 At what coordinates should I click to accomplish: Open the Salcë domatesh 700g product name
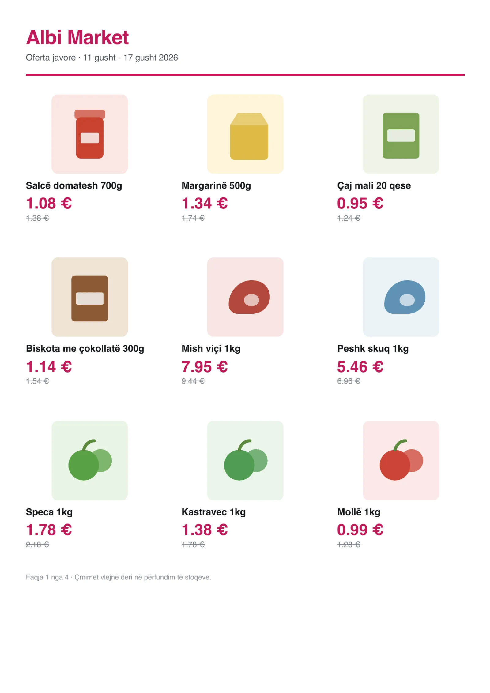pos(74,185)
